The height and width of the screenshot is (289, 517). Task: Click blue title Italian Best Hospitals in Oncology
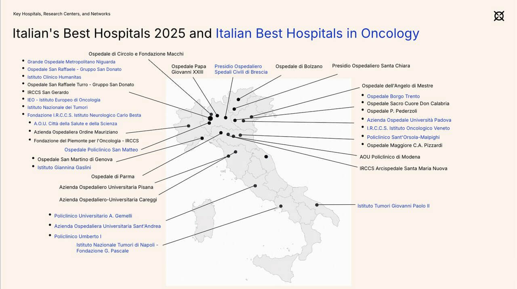pos(317,33)
